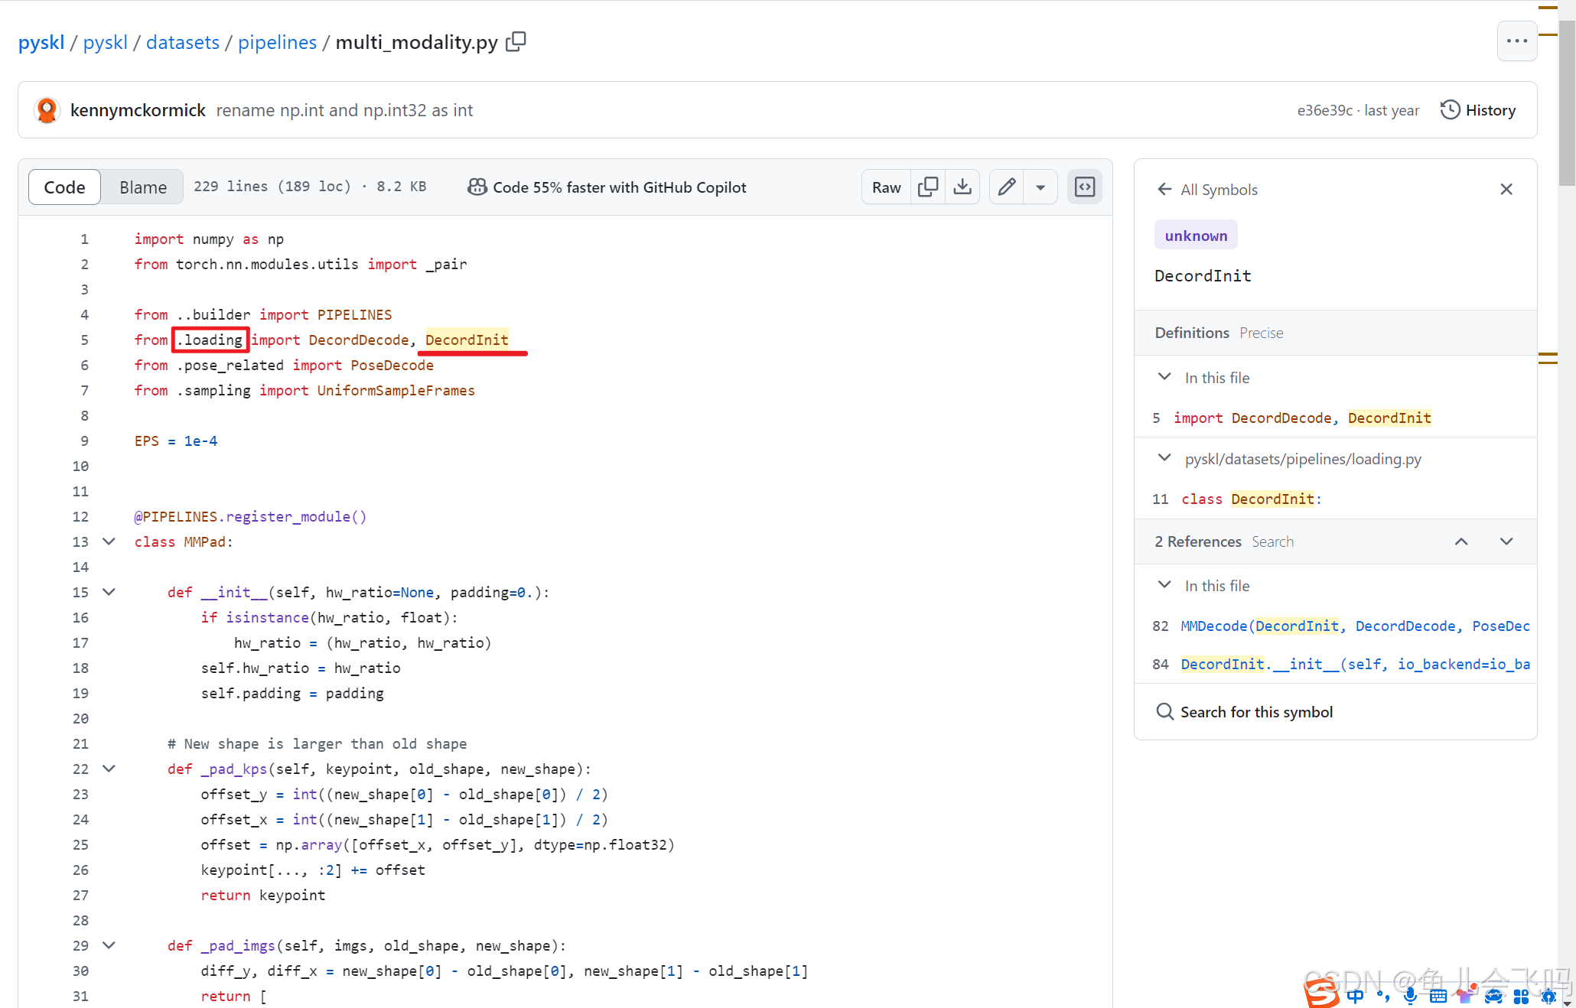This screenshot has width=1576, height=1008.
Task: Click the Raw button
Action: tap(886, 187)
